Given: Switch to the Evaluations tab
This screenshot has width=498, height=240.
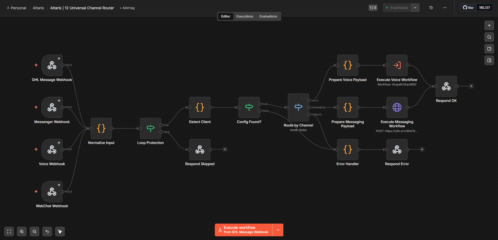Looking at the screenshot, I should [x=268, y=16].
